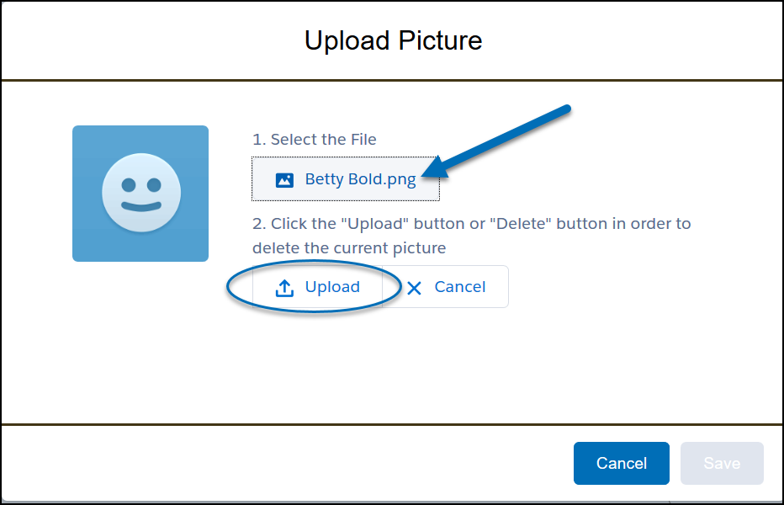Dismiss the dialog with the blue Cancel button
This screenshot has height=505, width=784.
click(x=621, y=464)
